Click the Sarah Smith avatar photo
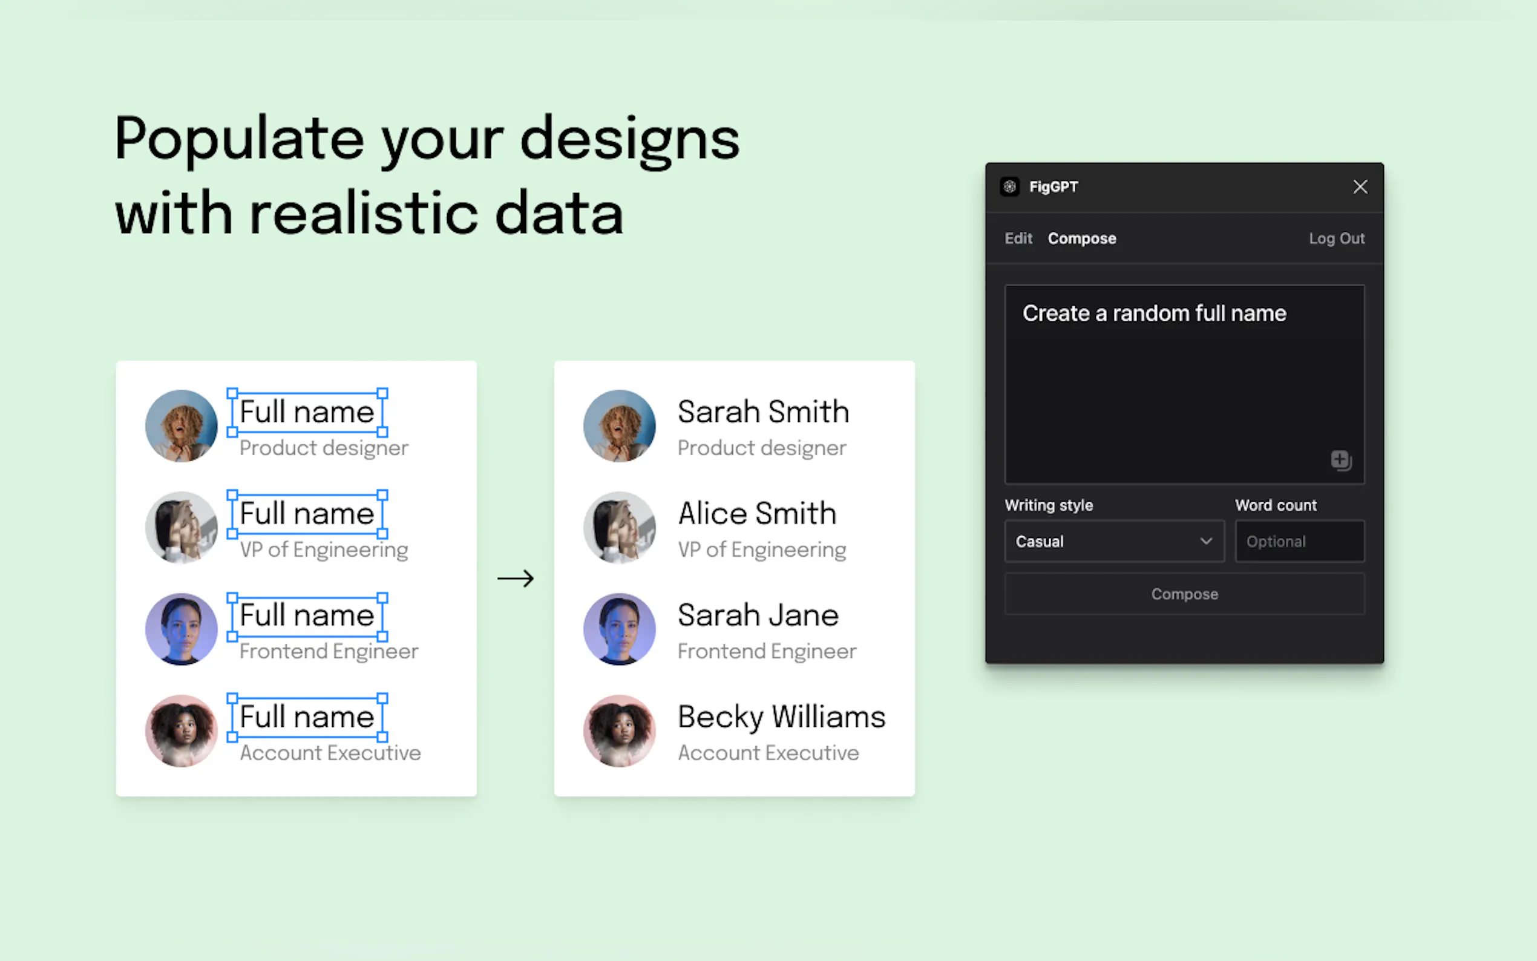 [620, 425]
